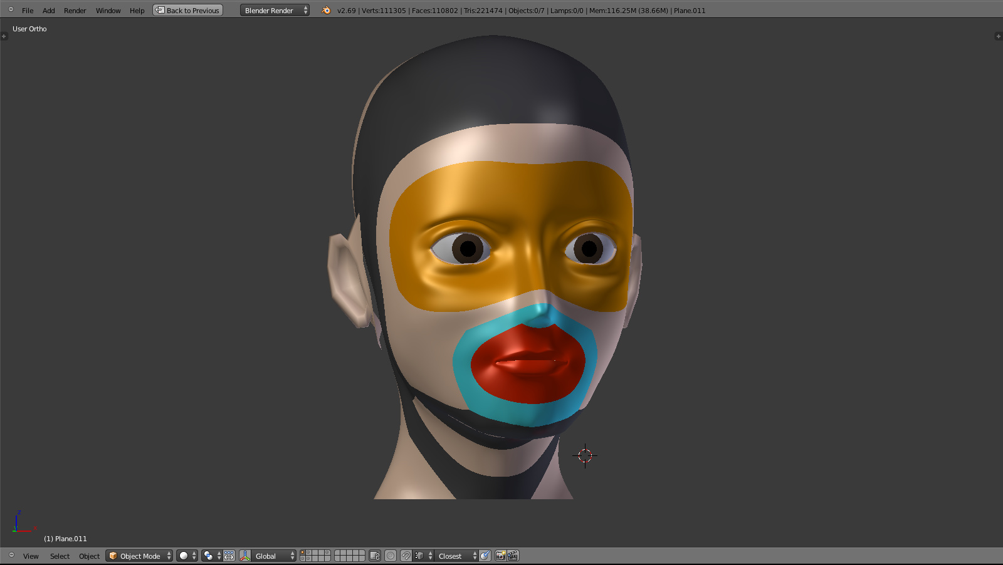Open the snap element type dropdown

[423, 556]
